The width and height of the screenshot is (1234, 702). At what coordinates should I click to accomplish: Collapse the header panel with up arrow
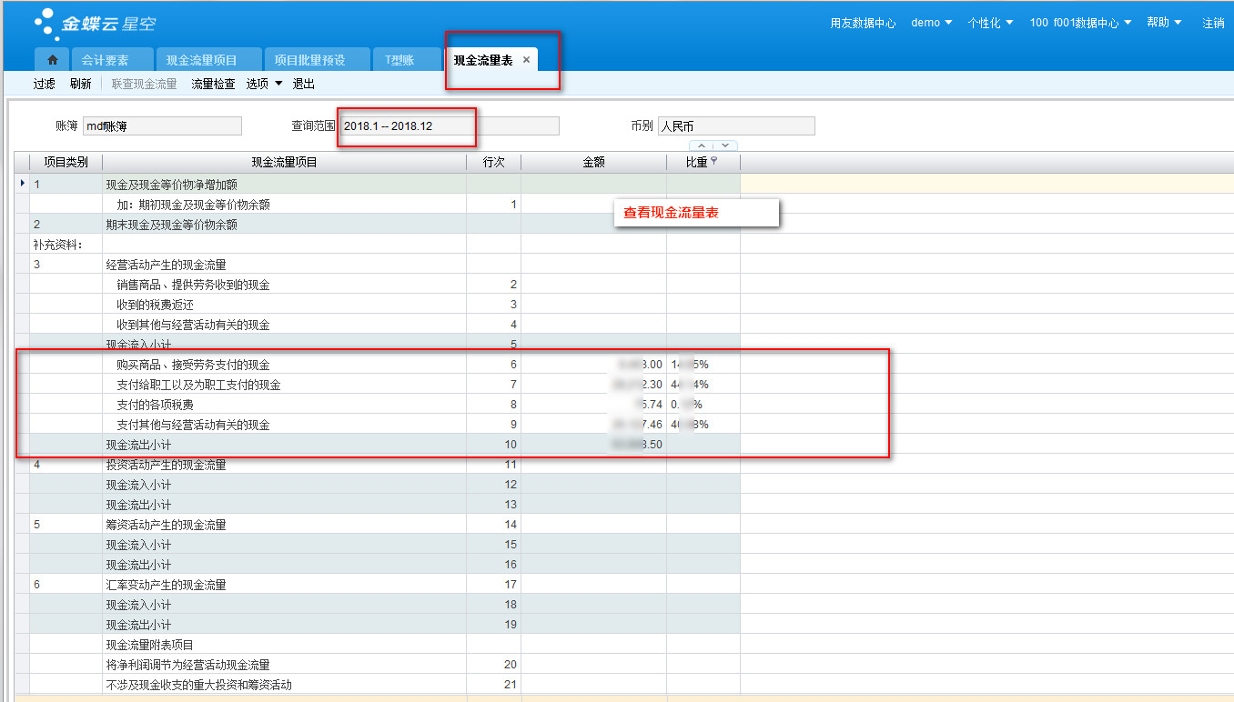[x=702, y=145]
